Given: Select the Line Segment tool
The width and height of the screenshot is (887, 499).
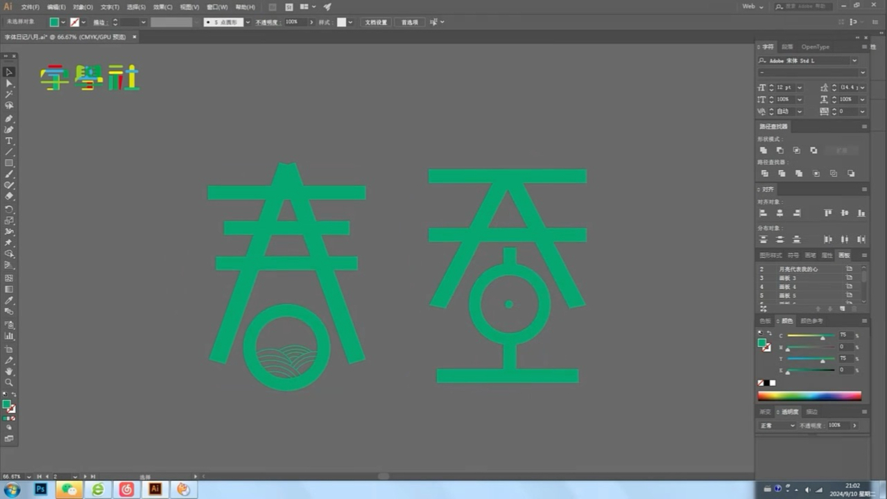Looking at the screenshot, I should 9,152.
